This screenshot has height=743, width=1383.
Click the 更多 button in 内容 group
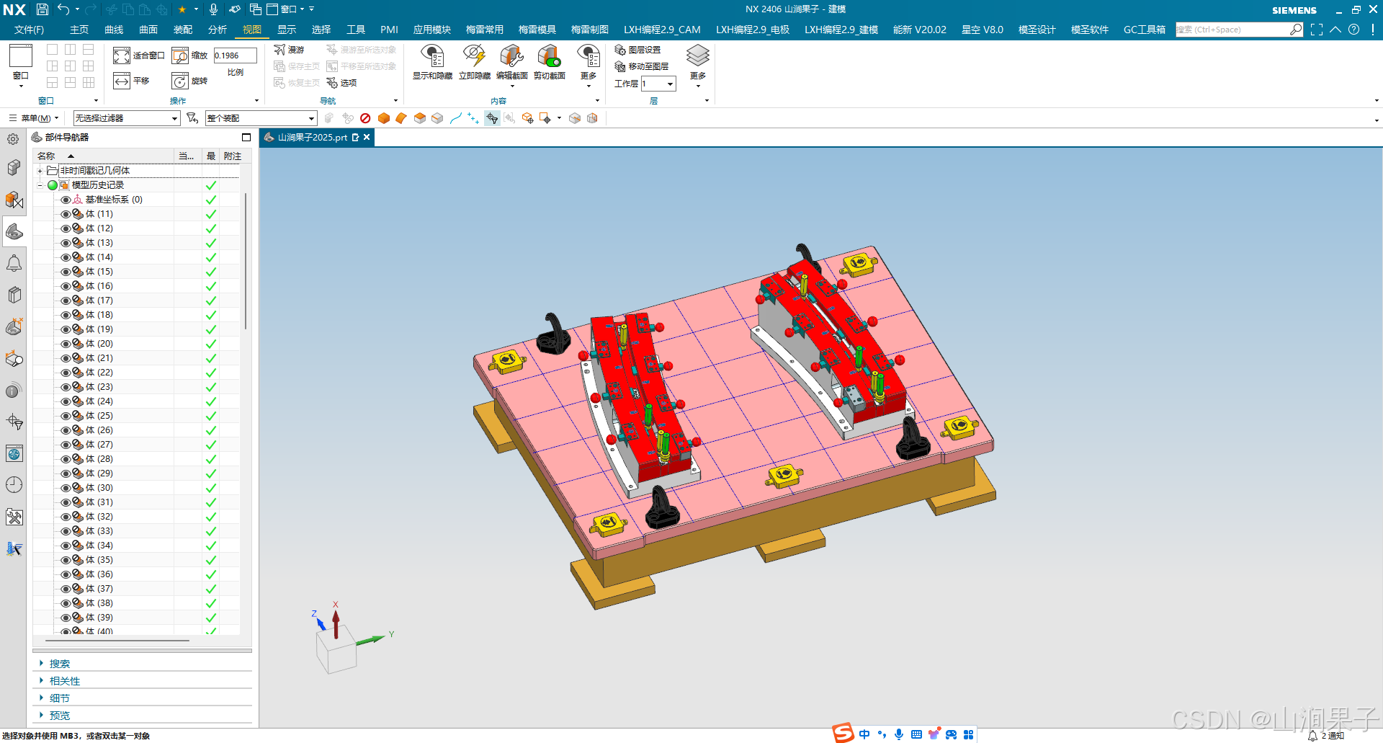[x=588, y=65]
